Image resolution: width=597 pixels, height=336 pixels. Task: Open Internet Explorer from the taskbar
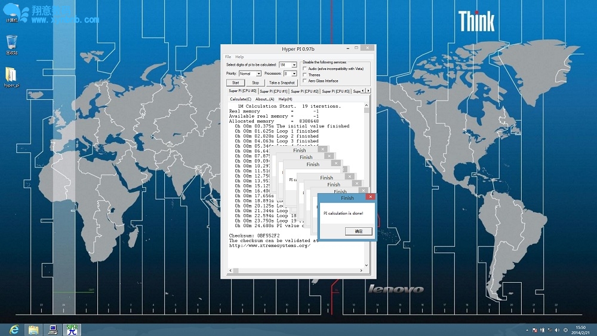point(14,329)
